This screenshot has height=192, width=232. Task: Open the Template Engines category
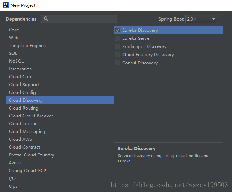tap(60, 46)
